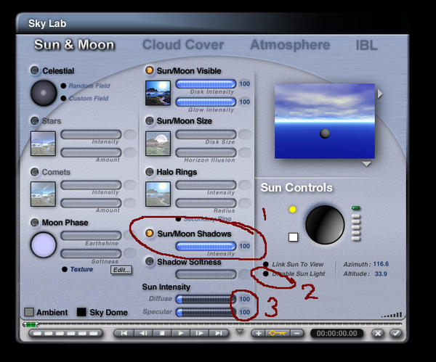
Task: Remove keyframe with minus button
Action: coord(297,333)
